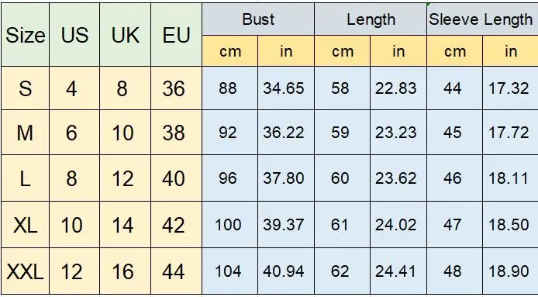Select the Length header cell

pos(371,19)
